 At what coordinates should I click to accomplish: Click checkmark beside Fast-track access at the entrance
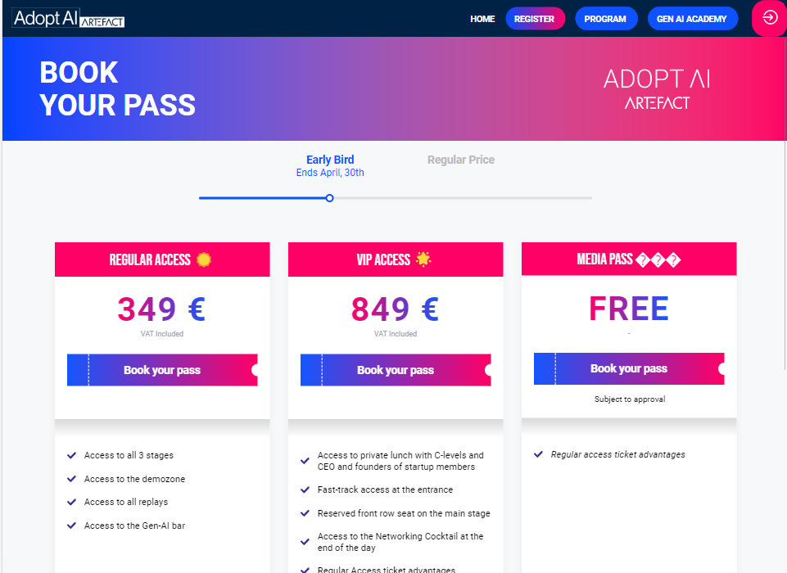pyautogui.click(x=305, y=490)
